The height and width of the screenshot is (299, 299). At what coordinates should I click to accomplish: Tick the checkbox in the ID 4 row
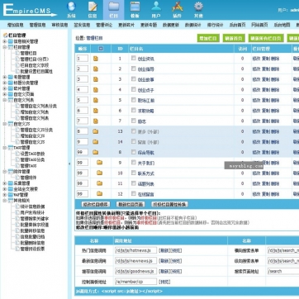[134, 89]
